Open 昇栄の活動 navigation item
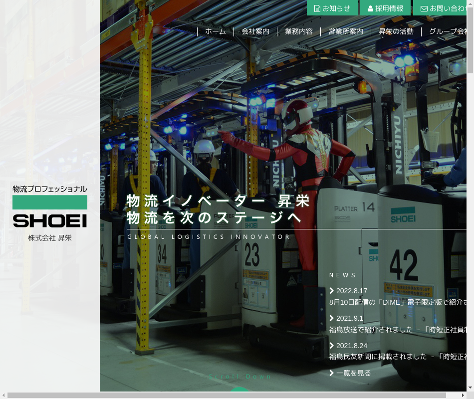This screenshot has height=399, width=474. pos(396,31)
